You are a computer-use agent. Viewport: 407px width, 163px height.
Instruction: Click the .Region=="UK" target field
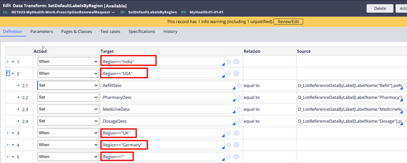tap(163, 133)
